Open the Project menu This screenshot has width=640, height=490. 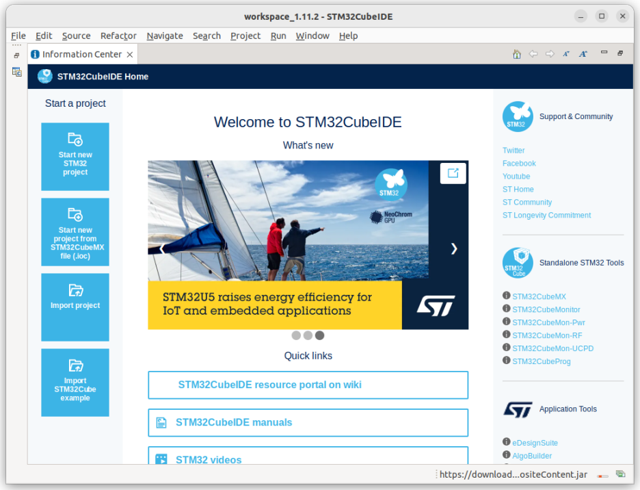[x=245, y=36]
